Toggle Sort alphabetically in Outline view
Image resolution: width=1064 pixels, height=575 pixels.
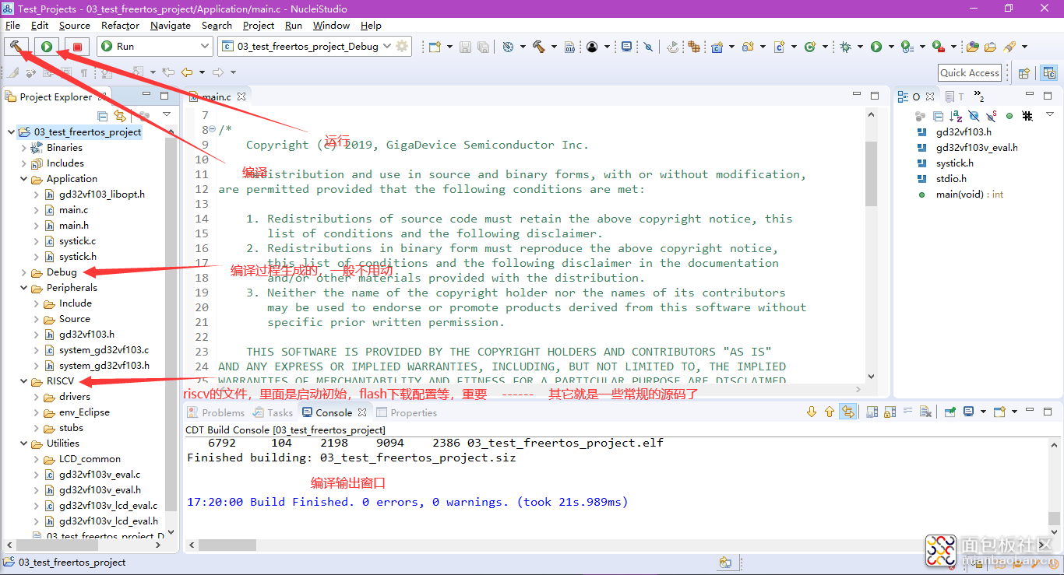[x=956, y=116]
